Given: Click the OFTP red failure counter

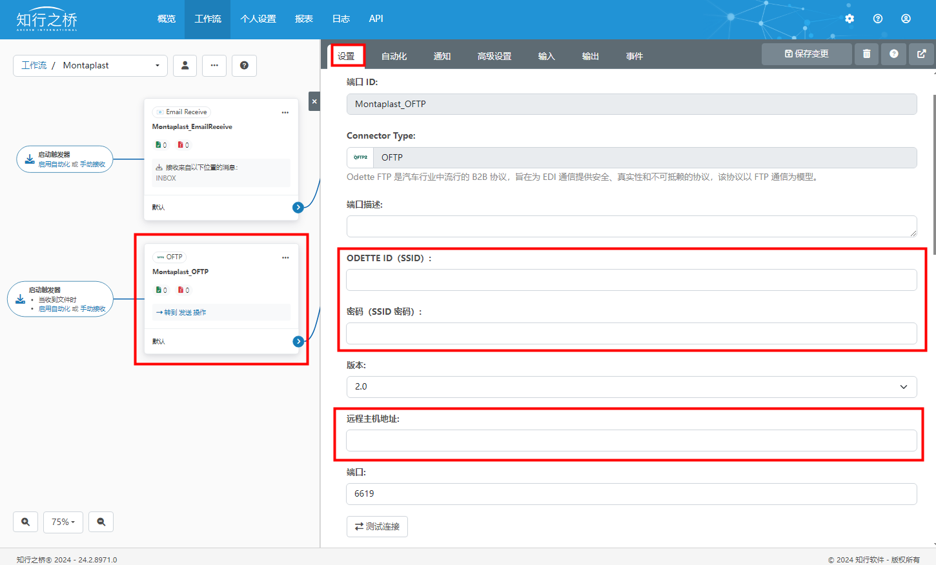Looking at the screenshot, I should click(x=183, y=290).
